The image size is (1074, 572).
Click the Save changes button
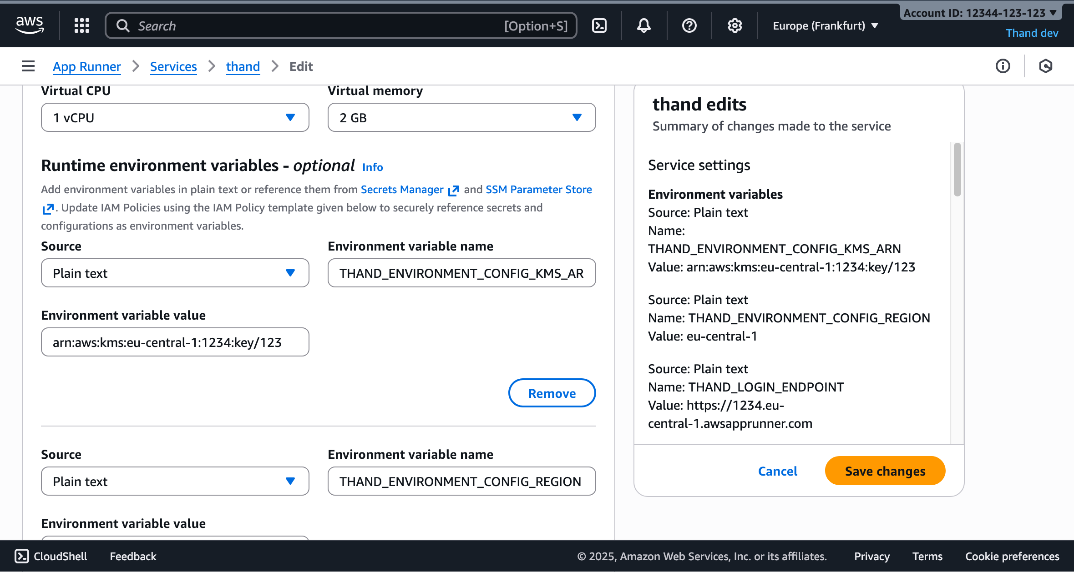pos(885,471)
